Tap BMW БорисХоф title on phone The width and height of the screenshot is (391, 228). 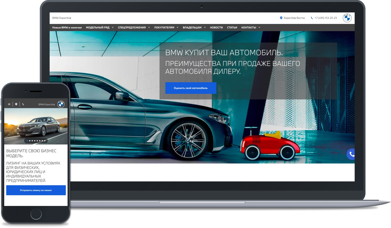(47, 104)
